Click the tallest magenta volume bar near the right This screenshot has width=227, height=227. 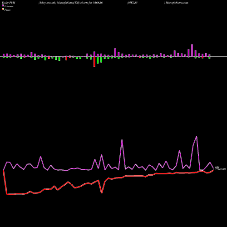(x=192, y=50)
